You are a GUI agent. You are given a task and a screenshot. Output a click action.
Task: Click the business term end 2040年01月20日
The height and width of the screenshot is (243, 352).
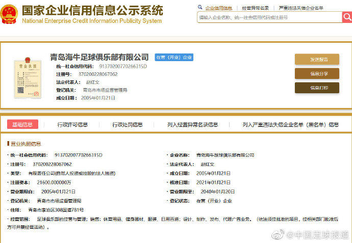(218, 192)
